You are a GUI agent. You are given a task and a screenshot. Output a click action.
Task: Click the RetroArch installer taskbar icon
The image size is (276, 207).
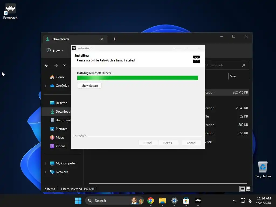(198, 201)
